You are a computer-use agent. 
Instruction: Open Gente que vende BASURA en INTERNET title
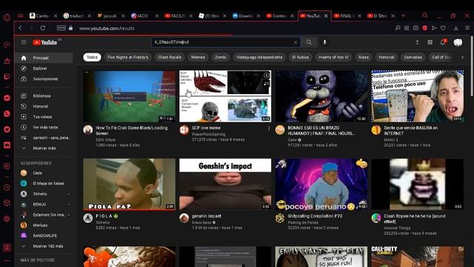pyautogui.click(x=410, y=131)
